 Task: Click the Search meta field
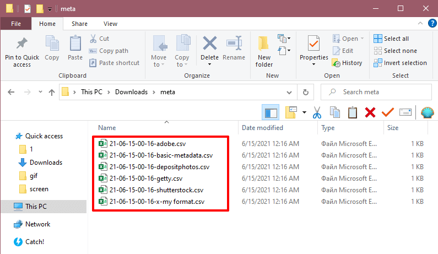pyautogui.click(x=376, y=92)
